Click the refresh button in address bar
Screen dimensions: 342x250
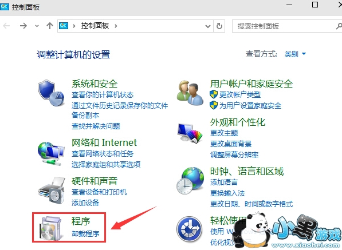[219, 26]
